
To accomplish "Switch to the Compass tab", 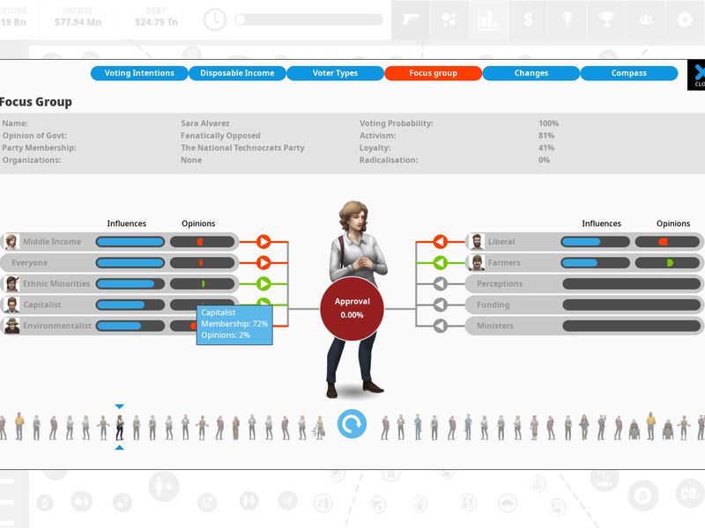I will (x=629, y=73).
